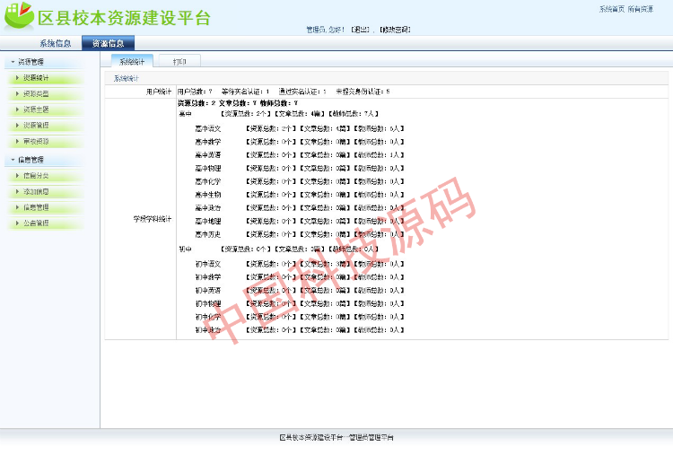Viewport: 673px width, 455px height.
Task: Click the 等待实名认证 count text
Action: click(245, 92)
